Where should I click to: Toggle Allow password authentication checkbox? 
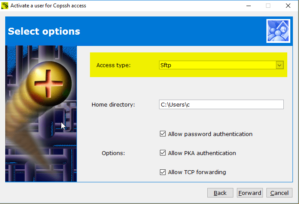click(163, 134)
